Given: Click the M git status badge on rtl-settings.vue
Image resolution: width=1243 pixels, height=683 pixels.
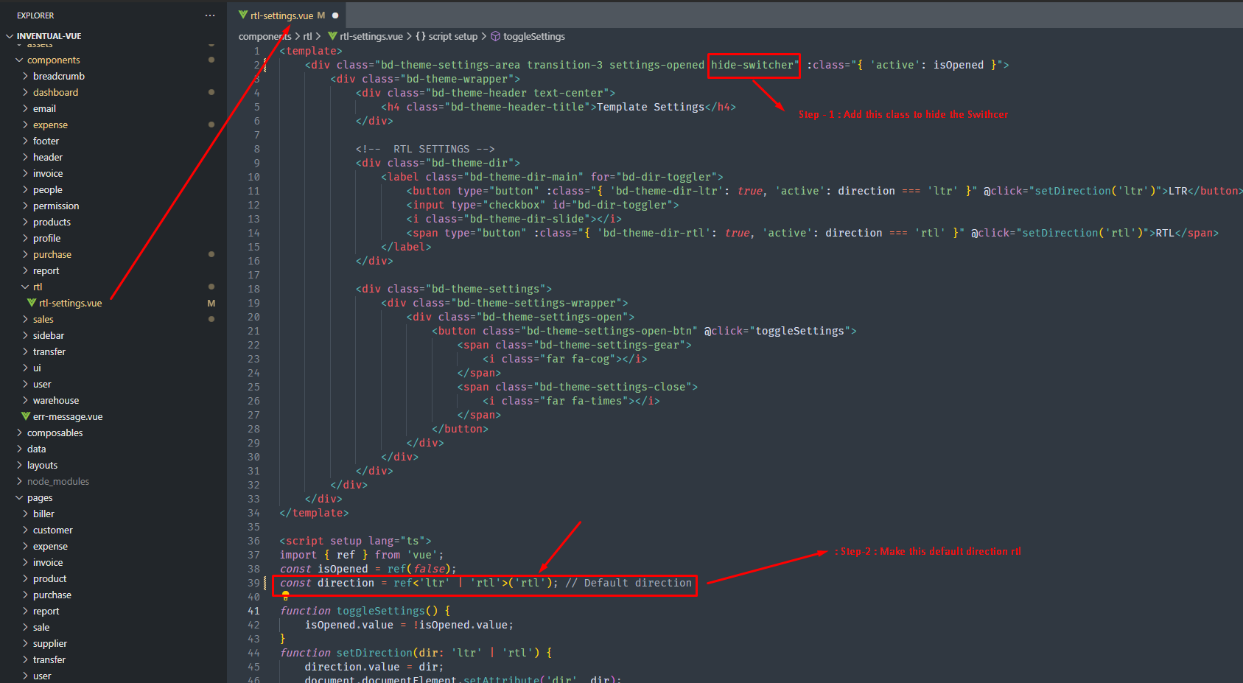Looking at the screenshot, I should pos(211,303).
